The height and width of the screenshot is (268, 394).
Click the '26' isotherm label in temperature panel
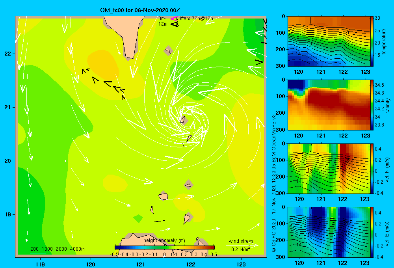point(348,33)
